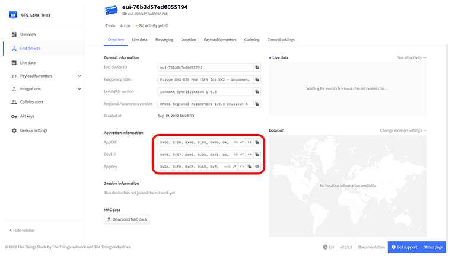Open the EN language selector
The width and height of the screenshot is (455, 262).
tap(328, 247)
